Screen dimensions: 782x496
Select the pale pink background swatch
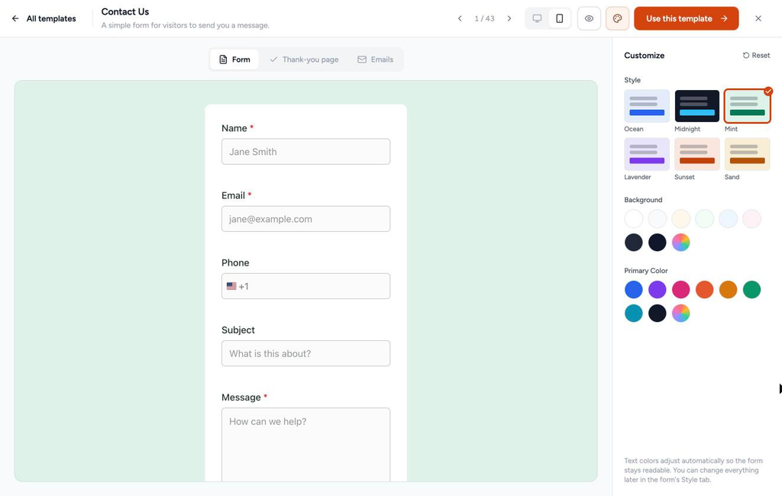coord(751,219)
